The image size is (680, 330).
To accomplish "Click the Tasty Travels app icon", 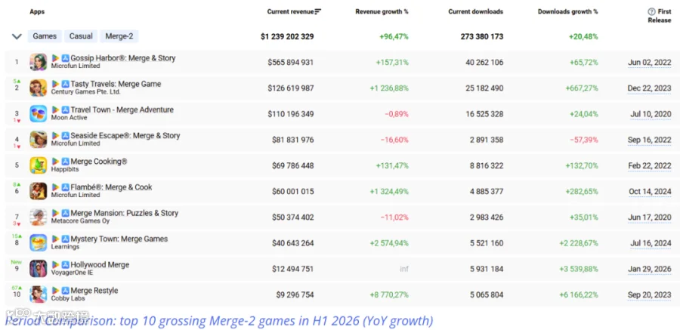I will (39, 88).
